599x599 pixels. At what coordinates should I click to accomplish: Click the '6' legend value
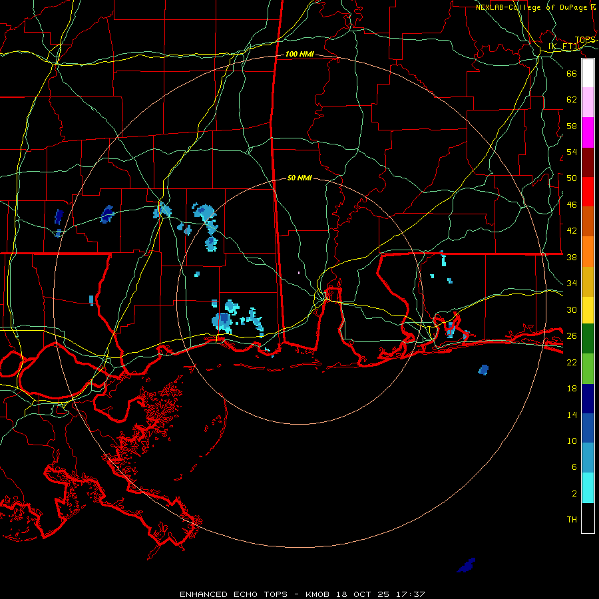[x=574, y=467]
